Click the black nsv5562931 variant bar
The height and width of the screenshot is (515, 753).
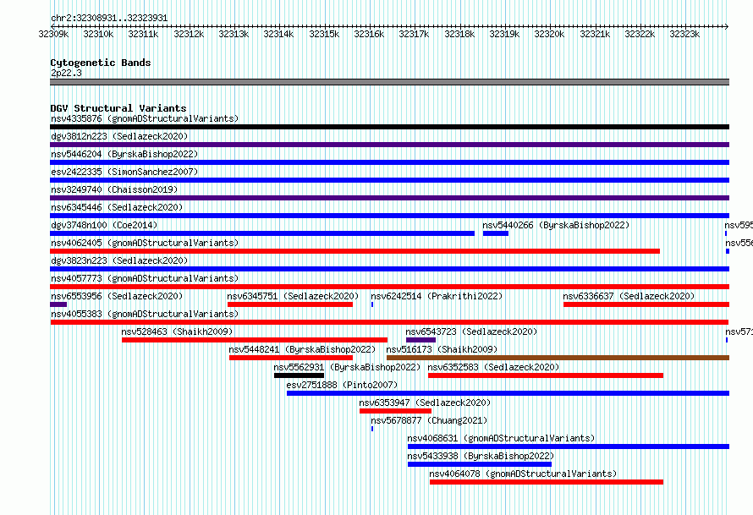(300, 375)
